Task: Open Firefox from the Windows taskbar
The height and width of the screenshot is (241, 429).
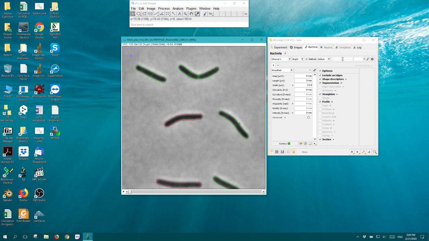Action: pyautogui.click(x=56, y=237)
